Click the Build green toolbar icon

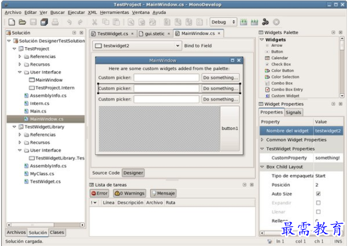[x=244, y=22]
